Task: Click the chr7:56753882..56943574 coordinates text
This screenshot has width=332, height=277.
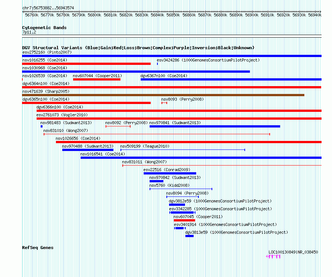Action: (48, 8)
